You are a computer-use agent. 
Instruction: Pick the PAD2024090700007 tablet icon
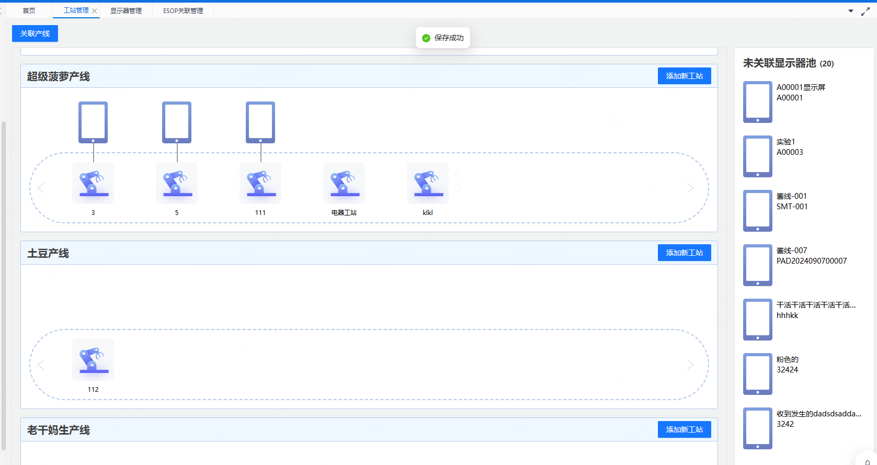(x=758, y=265)
